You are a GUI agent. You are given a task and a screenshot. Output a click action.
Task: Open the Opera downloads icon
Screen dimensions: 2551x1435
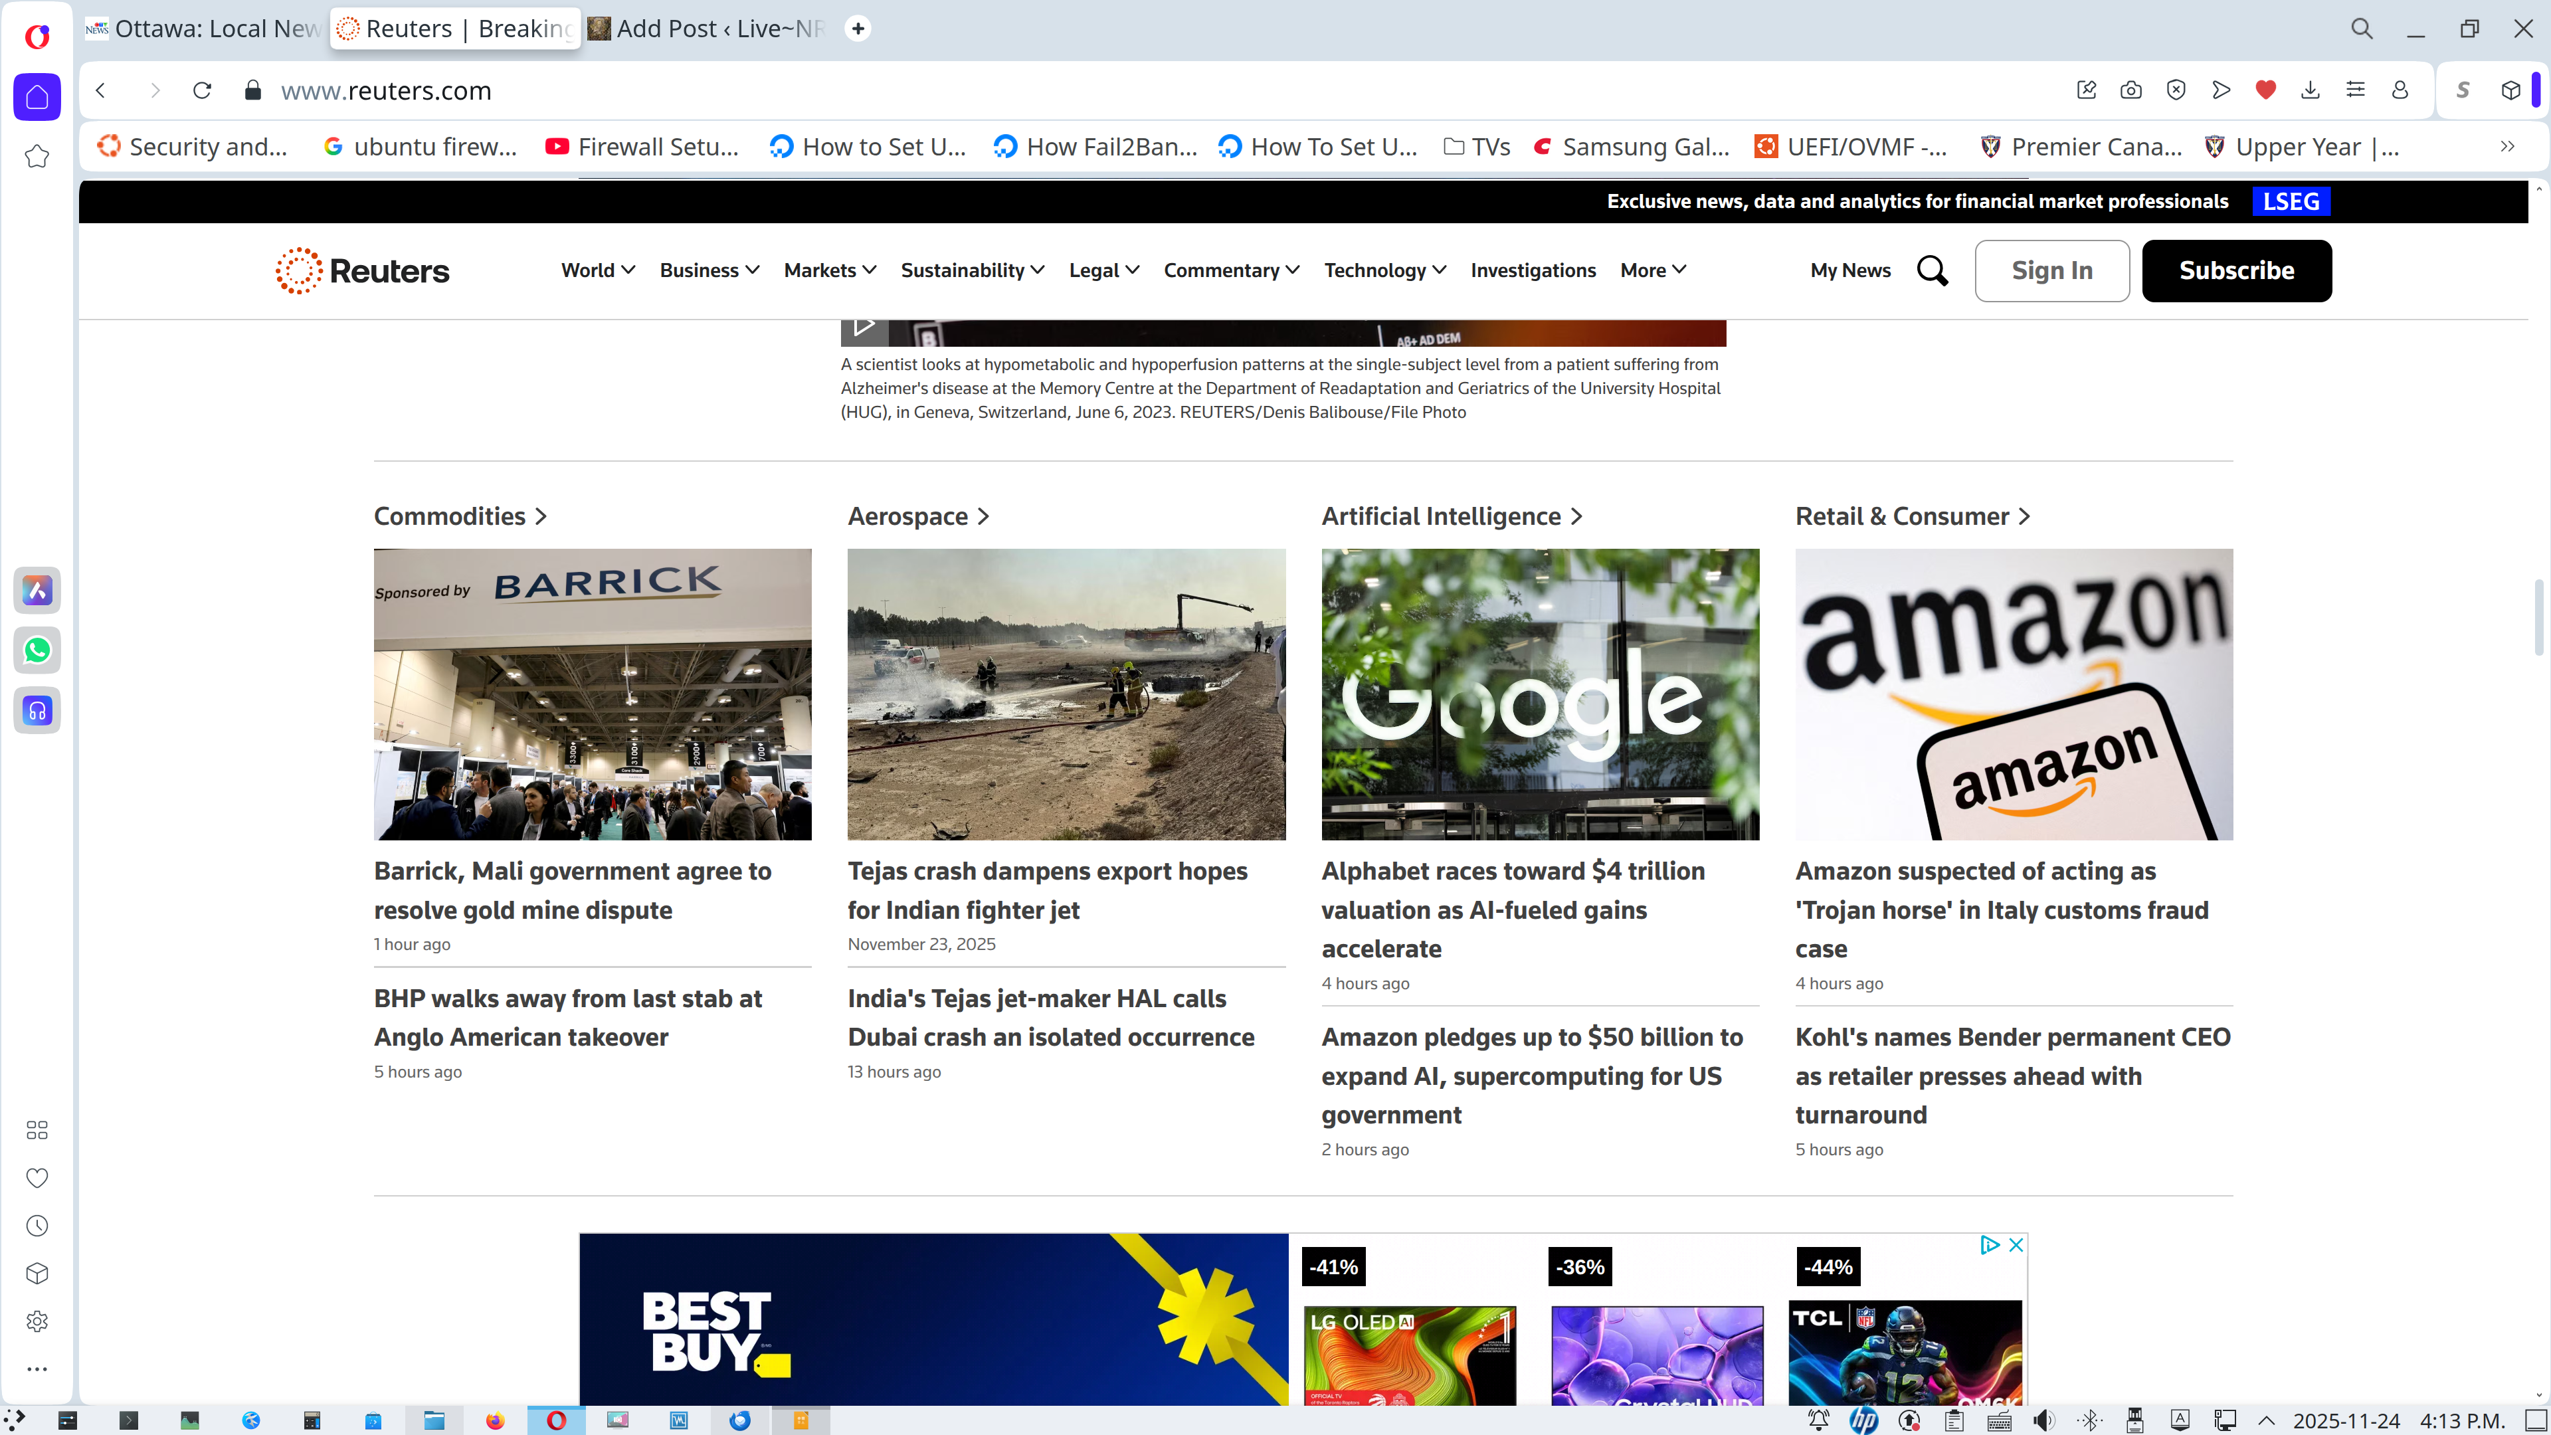(x=2311, y=90)
